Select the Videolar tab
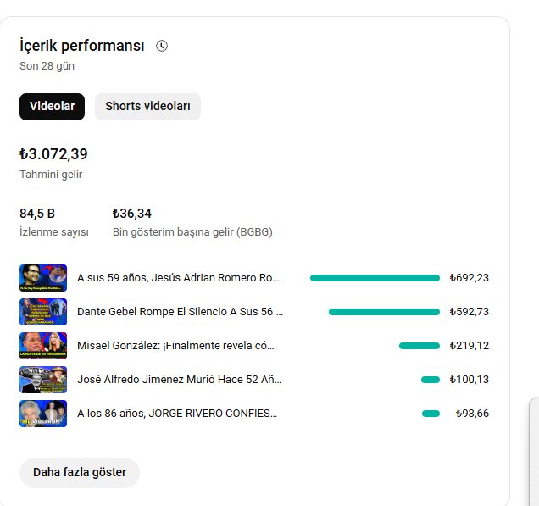This screenshot has height=506, width=539. click(52, 107)
